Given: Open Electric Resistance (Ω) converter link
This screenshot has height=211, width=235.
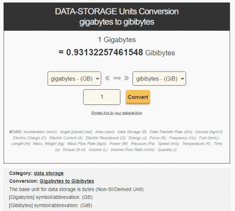Looking at the screenshot, I should 105,138.
